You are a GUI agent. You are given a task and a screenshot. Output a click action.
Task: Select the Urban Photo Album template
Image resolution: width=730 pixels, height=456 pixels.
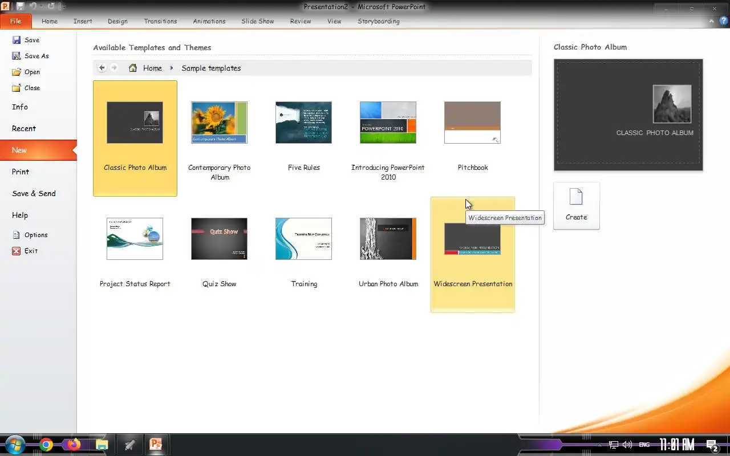click(x=388, y=255)
